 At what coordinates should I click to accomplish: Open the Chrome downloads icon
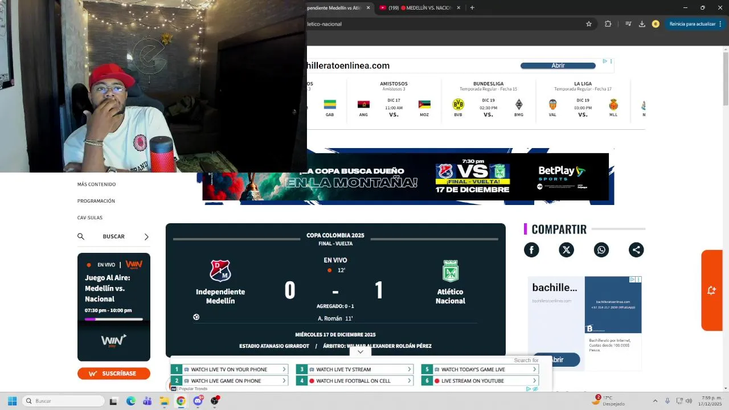click(x=642, y=24)
